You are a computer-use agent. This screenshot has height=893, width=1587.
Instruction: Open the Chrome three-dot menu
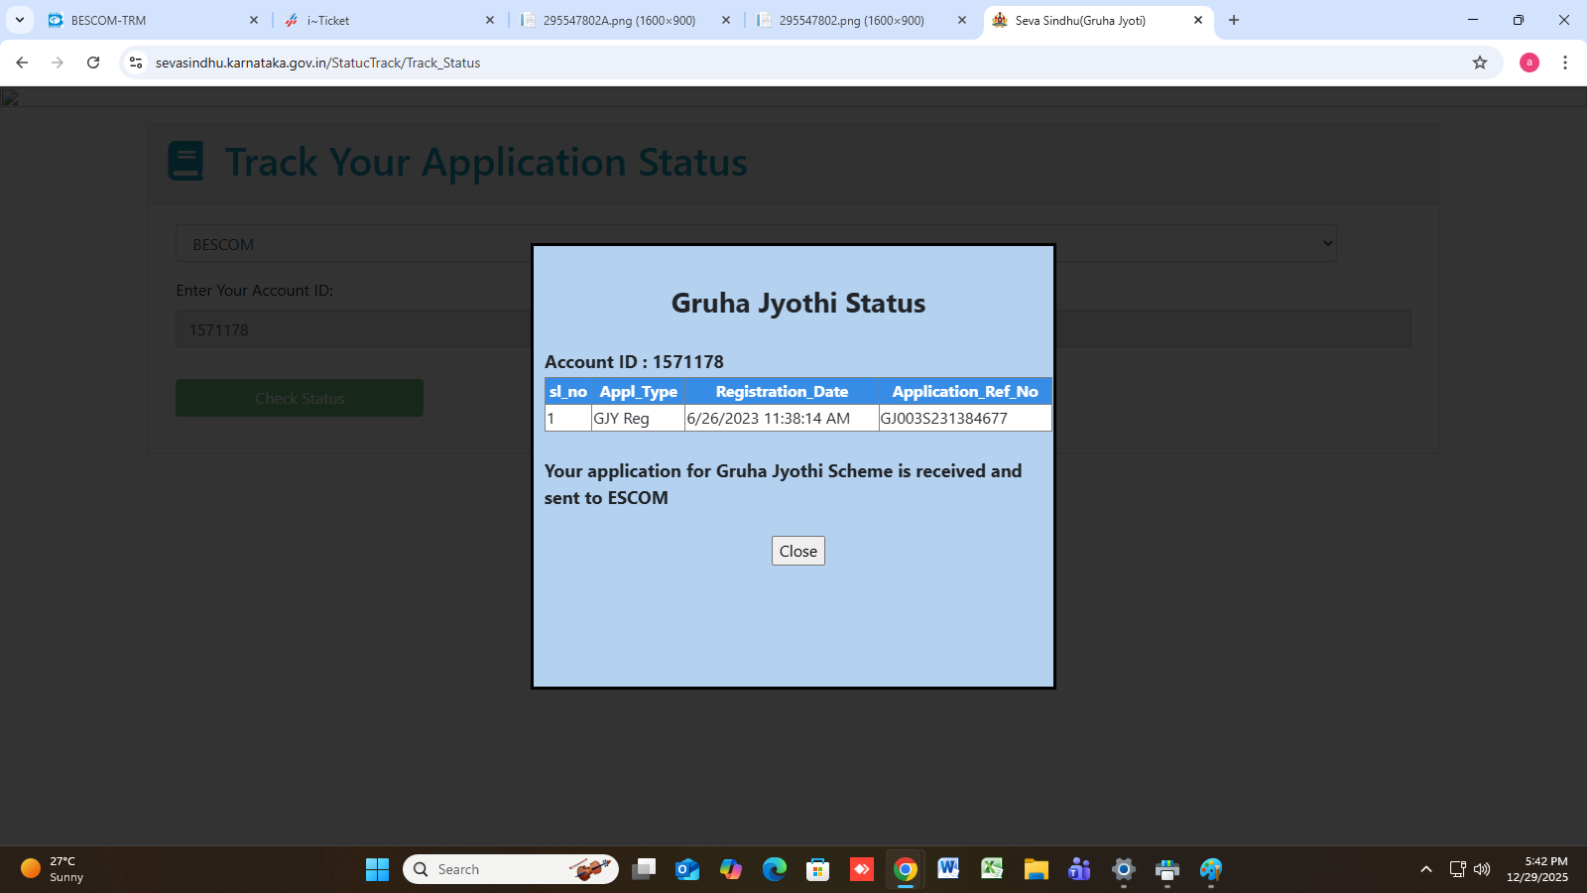tap(1564, 63)
